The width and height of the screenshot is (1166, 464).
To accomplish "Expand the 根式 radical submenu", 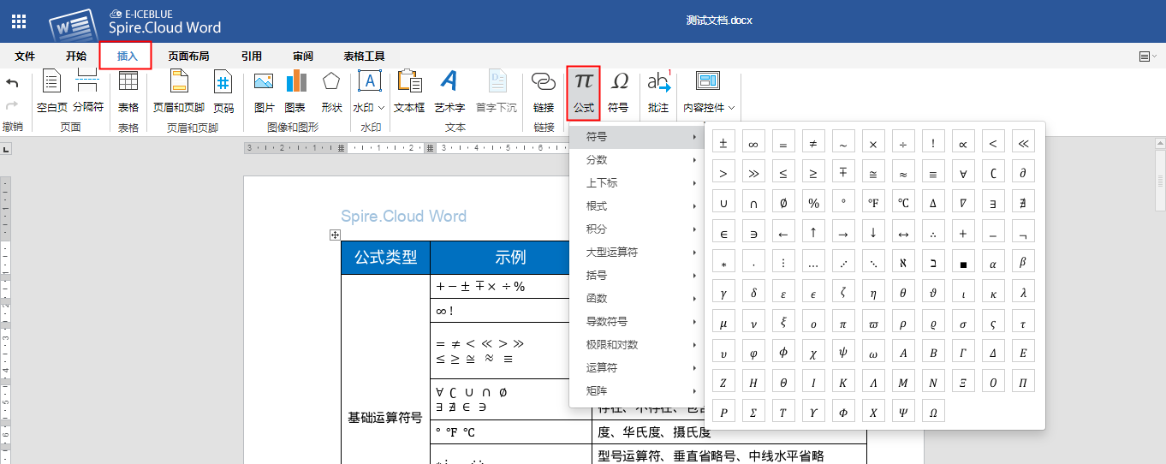I will coord(637,206).
